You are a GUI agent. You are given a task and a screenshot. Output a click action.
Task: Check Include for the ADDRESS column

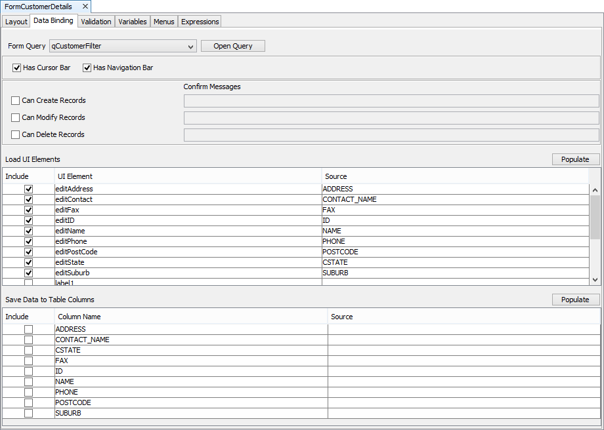(28, 330)
